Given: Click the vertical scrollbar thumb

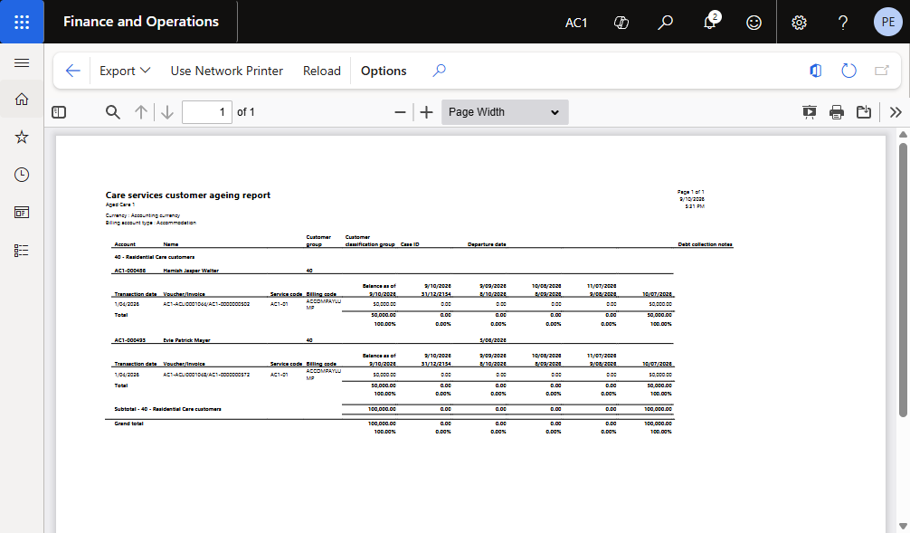Looking at the screenshot, I should point(903,280).
